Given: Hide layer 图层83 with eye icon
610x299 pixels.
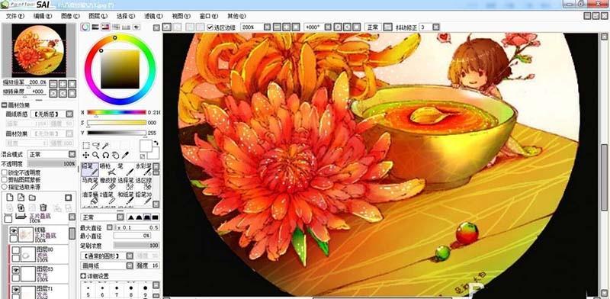Looking at the screenshot, I should tap(15, 270).
